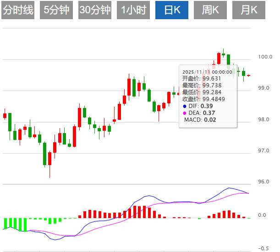Open the 30分钟 chart tab

point(95,10)
